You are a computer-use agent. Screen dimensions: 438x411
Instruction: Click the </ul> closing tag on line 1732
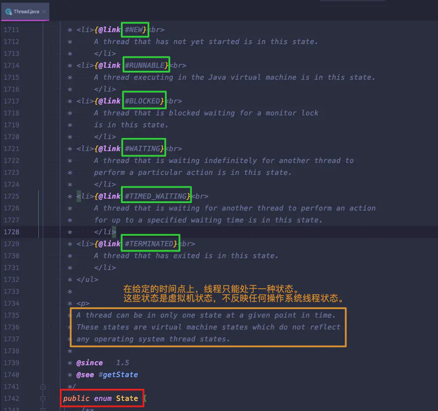(x=88, y=280)
